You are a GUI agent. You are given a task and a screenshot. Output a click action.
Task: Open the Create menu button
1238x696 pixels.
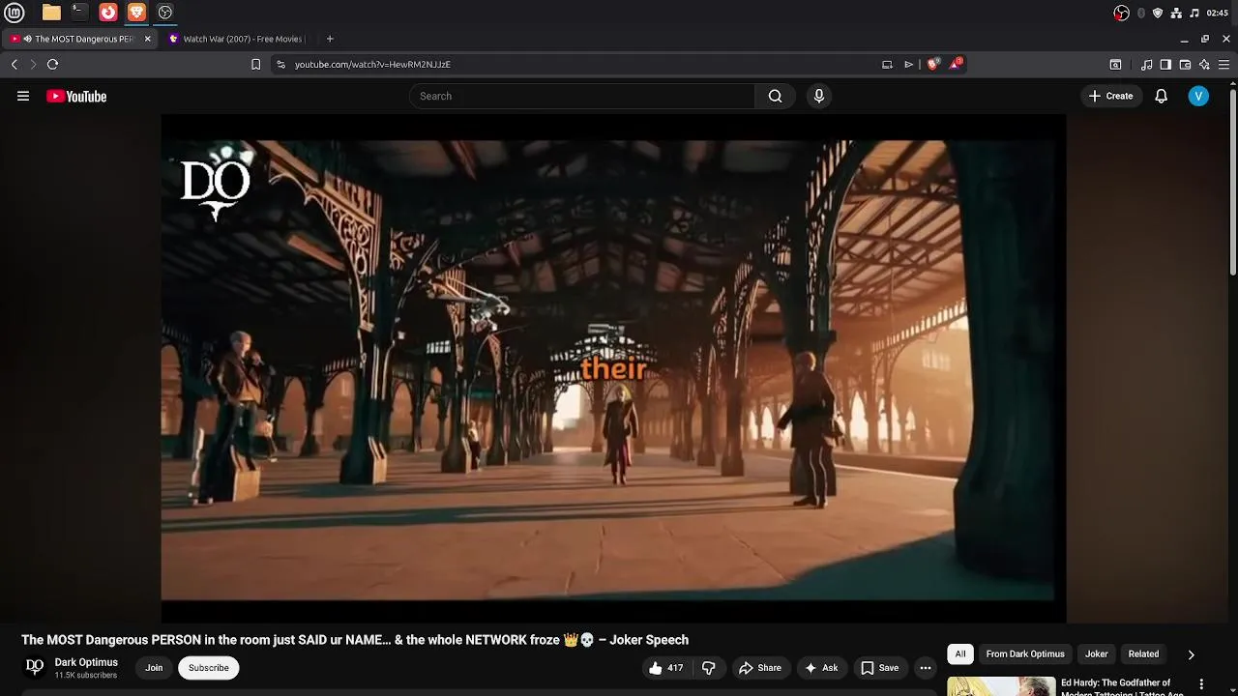coord(1110,96)
